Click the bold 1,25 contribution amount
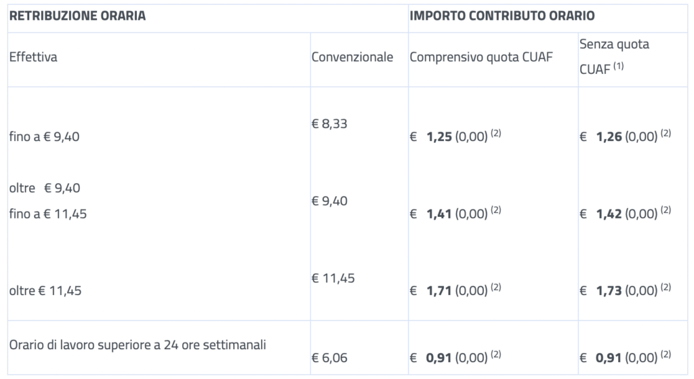The width and height of the screenshot is (694, 379). click(x=439, y=137)
